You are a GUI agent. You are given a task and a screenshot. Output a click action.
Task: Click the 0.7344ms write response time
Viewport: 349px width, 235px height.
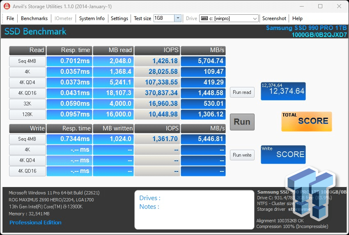coord(69,139)
